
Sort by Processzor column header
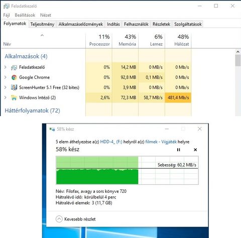(x=99, y=41)
